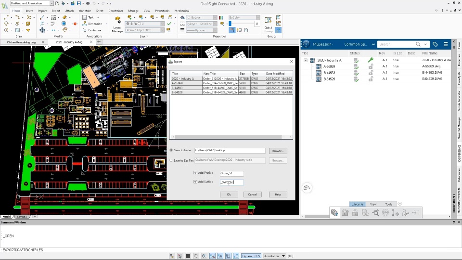
Task: Uncheck the Add Prefix checkbox
Action: (195, 173)
